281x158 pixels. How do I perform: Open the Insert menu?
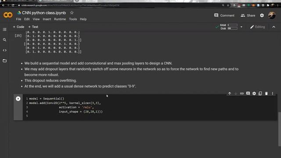tap(47, 19)
